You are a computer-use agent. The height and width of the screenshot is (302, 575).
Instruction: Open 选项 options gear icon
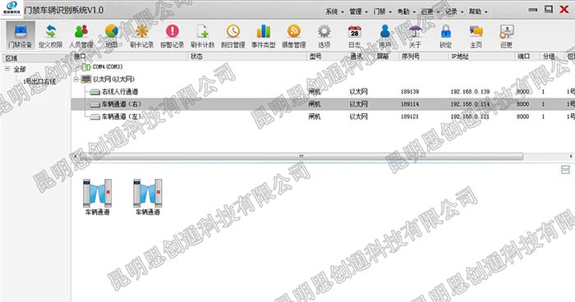pyautogui.click(x=324, y=35)
